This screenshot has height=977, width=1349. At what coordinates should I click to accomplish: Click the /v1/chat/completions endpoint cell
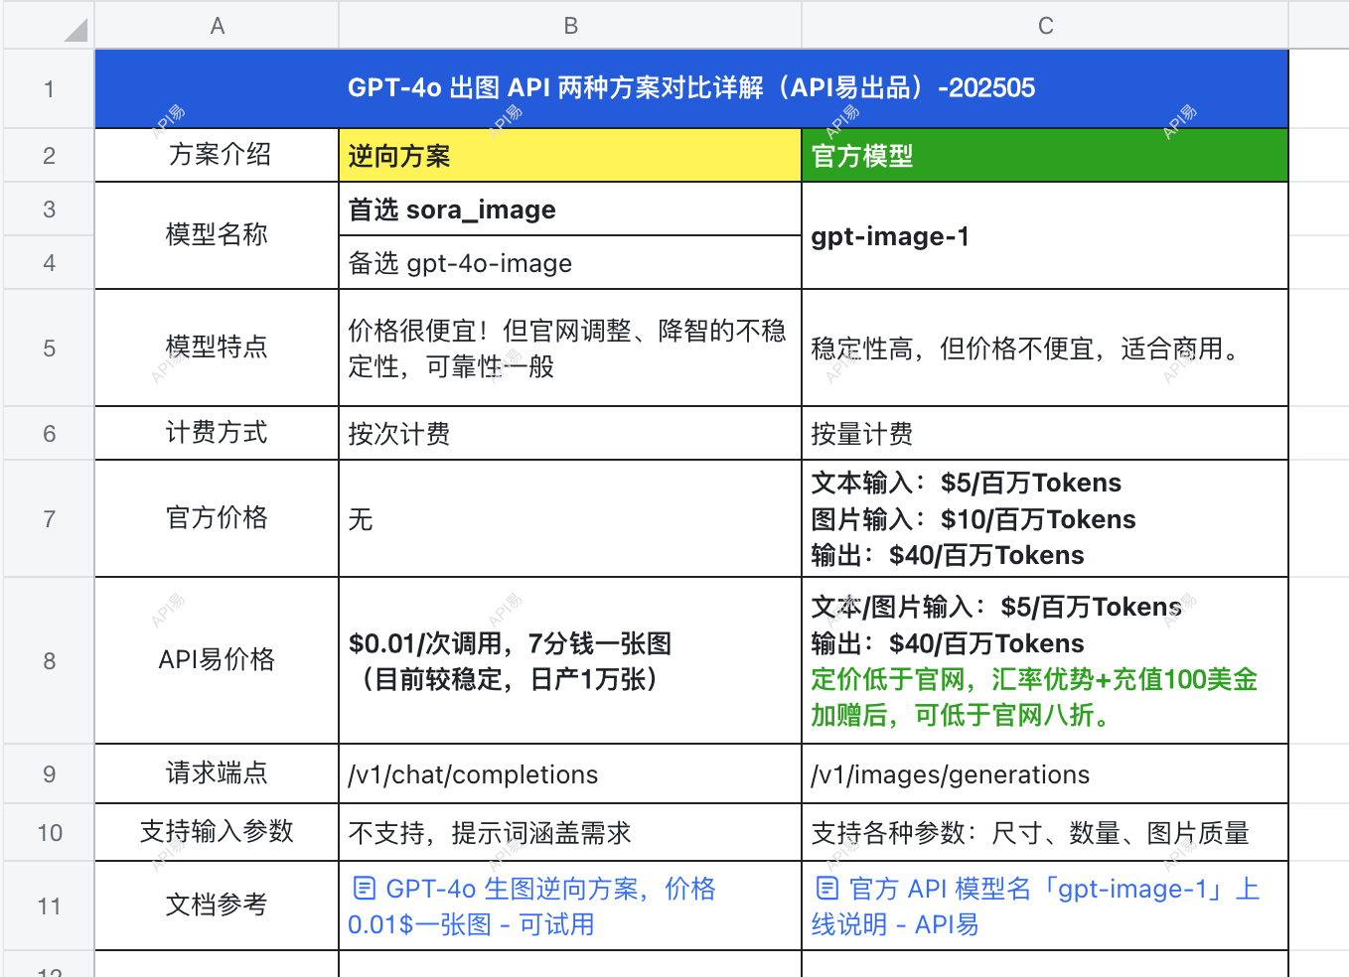coord(568,773)
